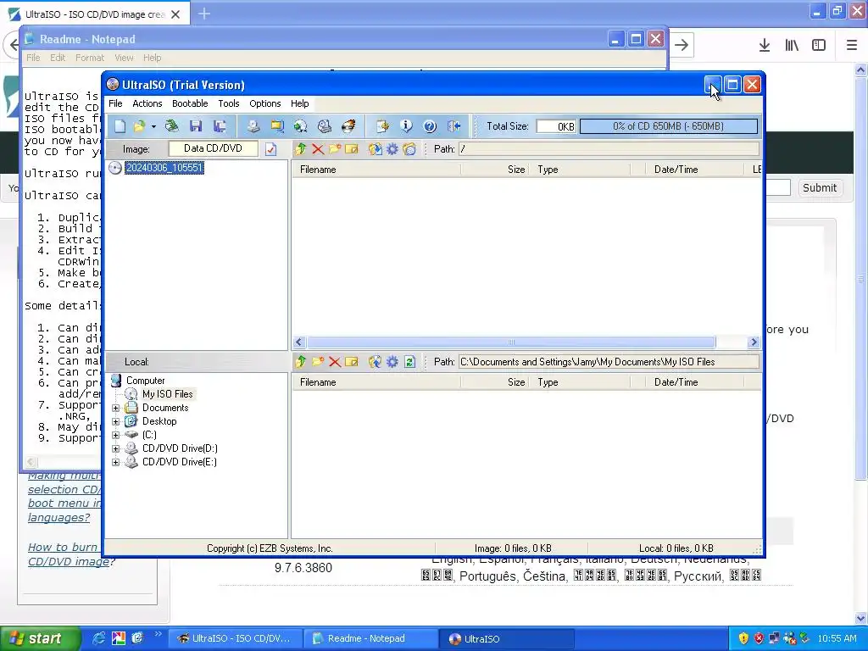Click the Extract icon in Image pane toolbar
This screenshot has height=651, width=868.
(376, 149)
